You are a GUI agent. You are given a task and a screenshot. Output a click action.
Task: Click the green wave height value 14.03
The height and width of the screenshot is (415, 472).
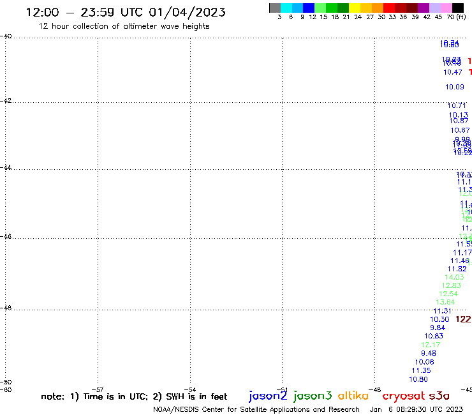click(x=454, y=277)
